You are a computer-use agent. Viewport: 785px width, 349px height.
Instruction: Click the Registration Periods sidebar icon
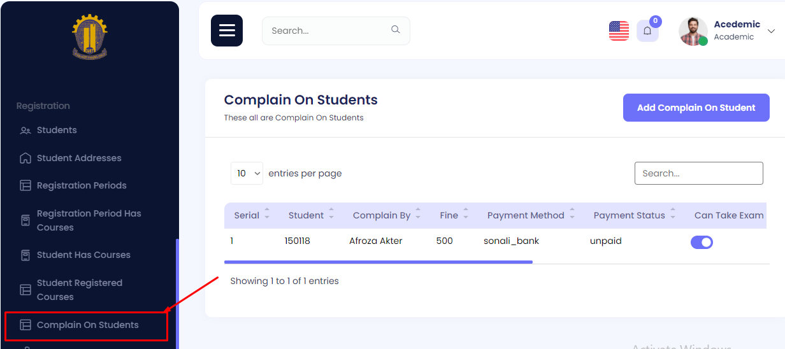[25, 186]
